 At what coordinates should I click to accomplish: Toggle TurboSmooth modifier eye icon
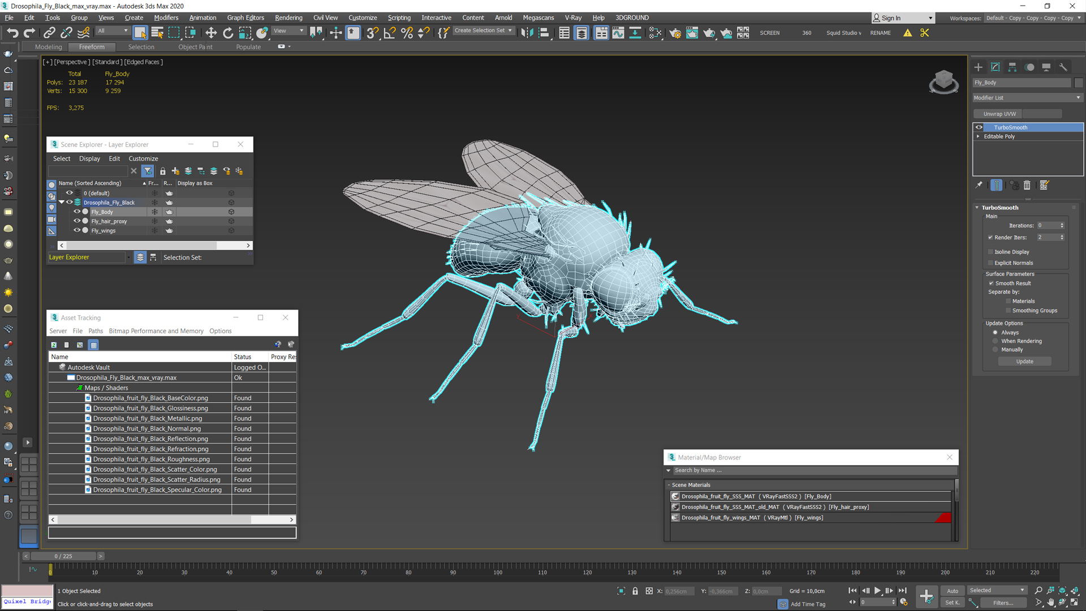tap(979, 127)
